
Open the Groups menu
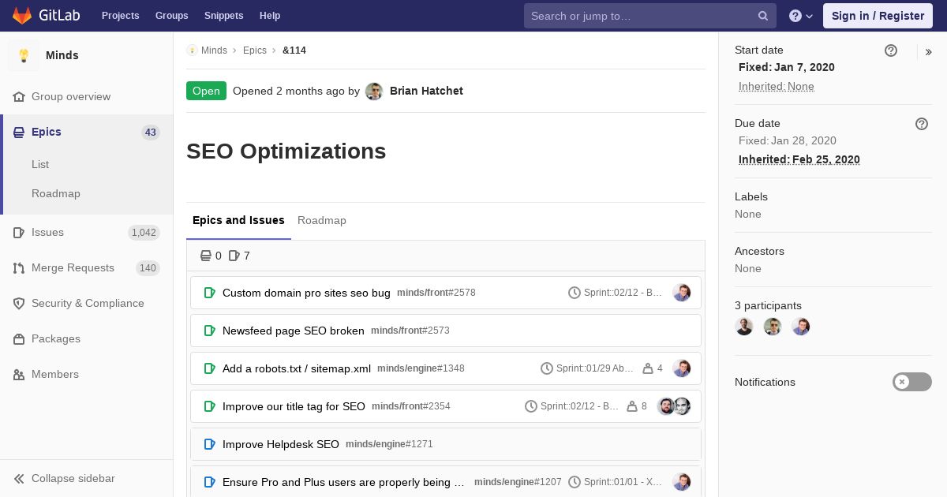click(x=171, y=16)
